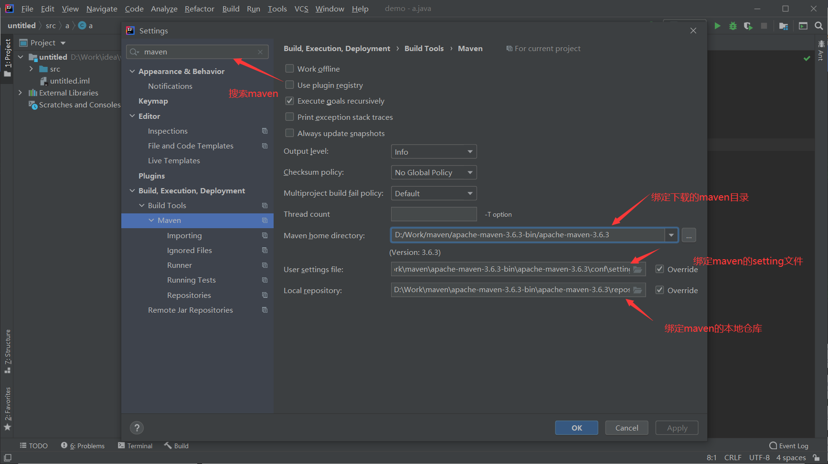Click the lock icon in the status bar
This screenshot has width=828, height=464.
coord(817,457)
